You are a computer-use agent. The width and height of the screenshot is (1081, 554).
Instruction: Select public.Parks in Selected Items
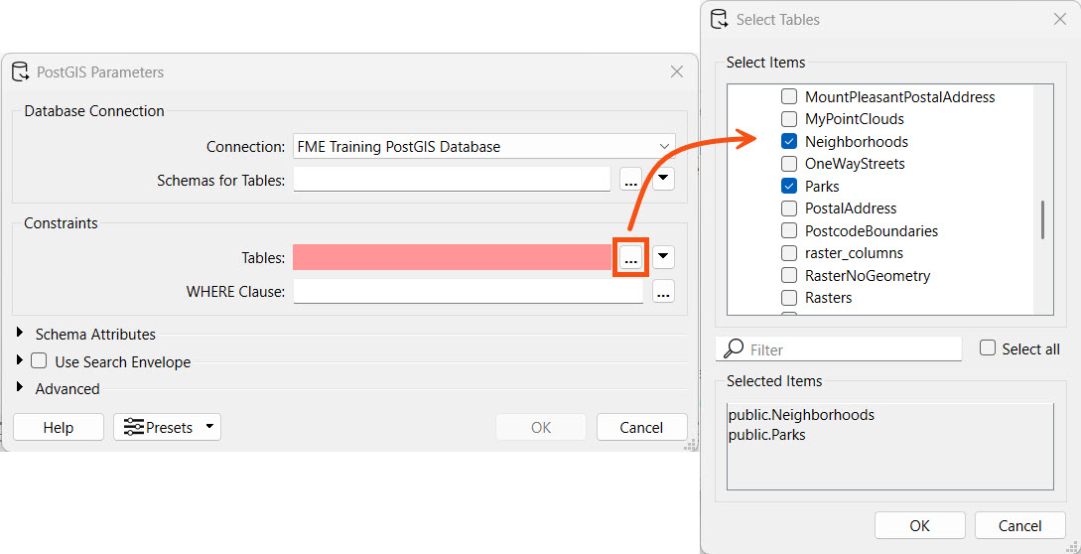(766, 435)
